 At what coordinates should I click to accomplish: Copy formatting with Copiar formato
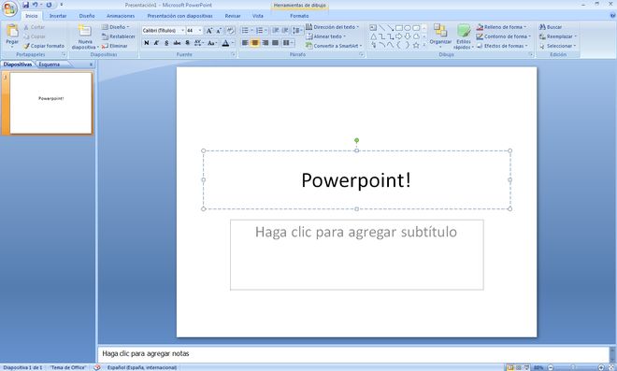44,46
